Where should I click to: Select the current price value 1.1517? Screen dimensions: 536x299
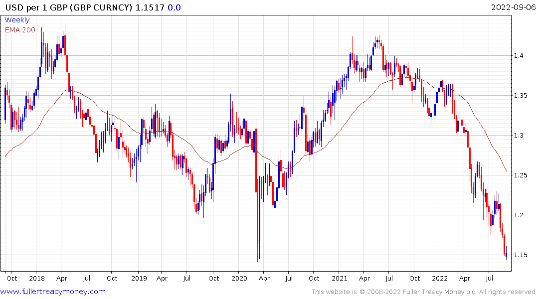point(150,7)
